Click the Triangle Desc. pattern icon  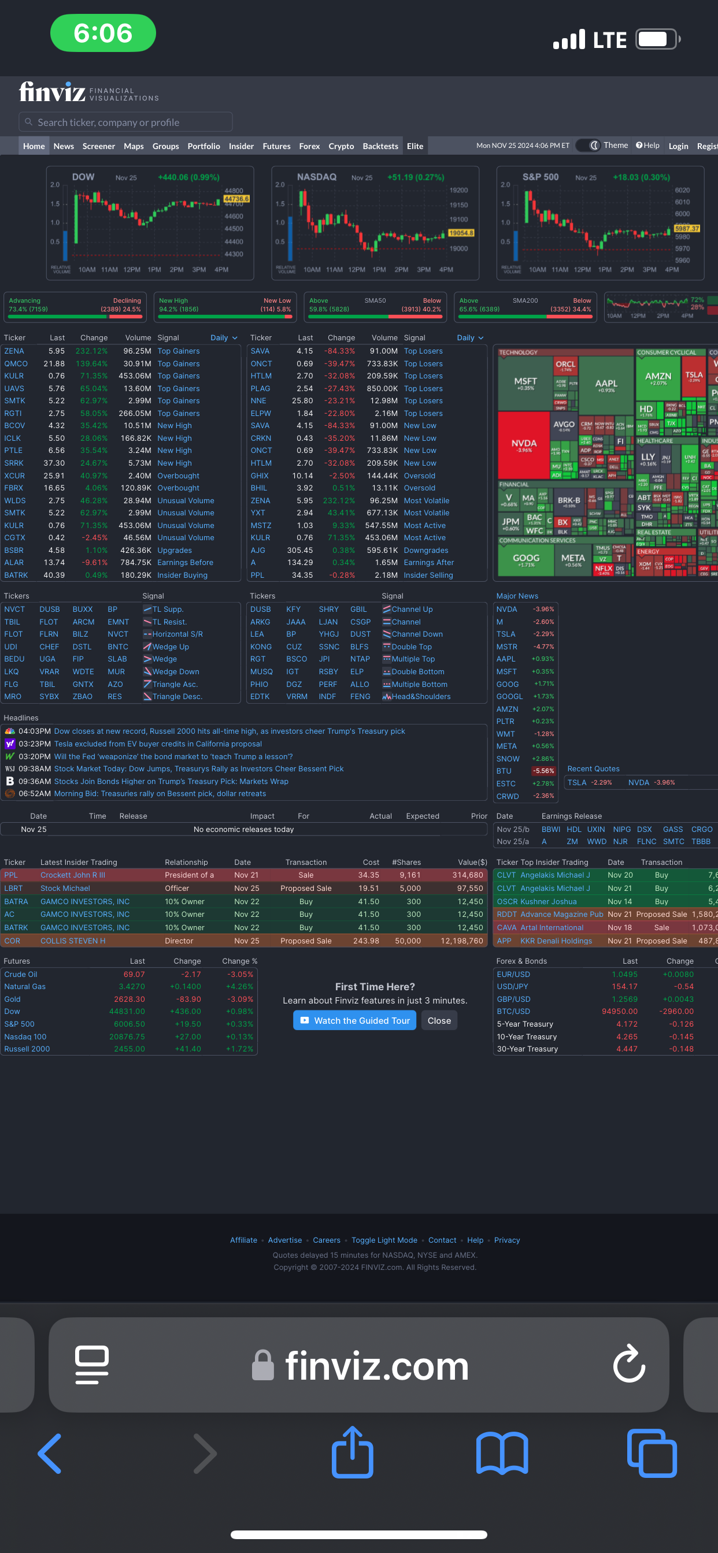[147, 696]
